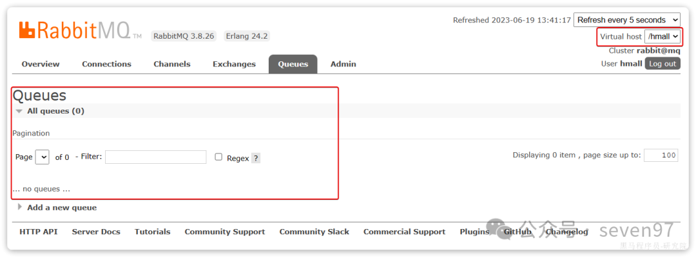Click the Erlang 24.2 version label

pos(246,36)
